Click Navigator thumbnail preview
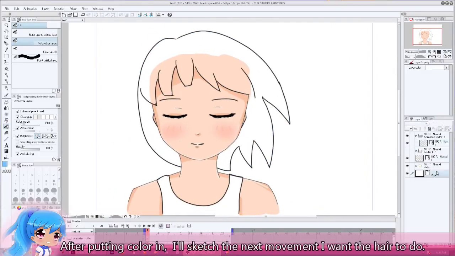Image resolution: width=455 pixels, height=256 pixels. click(x=427, y=37)
